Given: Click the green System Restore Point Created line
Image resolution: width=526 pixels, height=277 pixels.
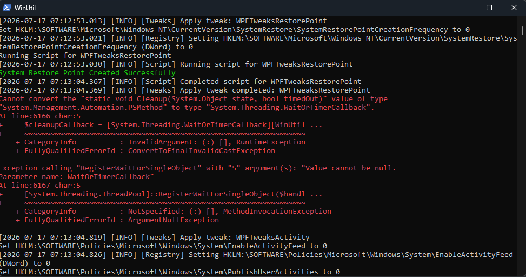Looking at the screenshot, I should click(x=88, y=73).
